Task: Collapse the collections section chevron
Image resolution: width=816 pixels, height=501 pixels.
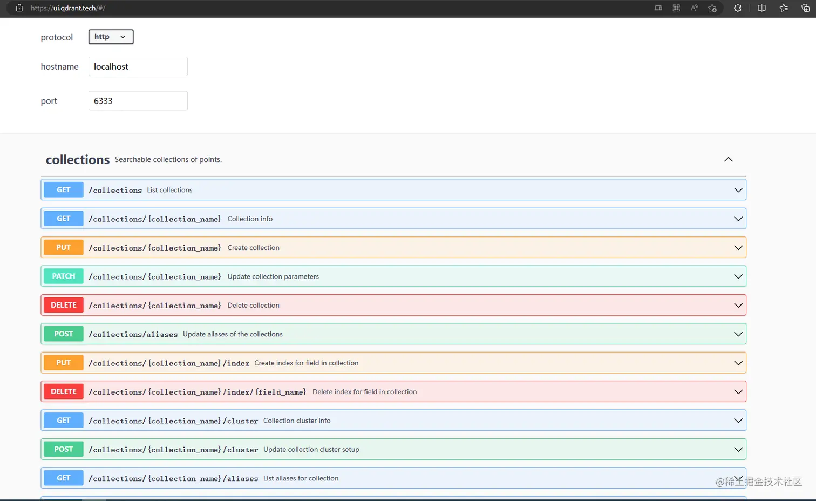Action: tap(728, 160)
